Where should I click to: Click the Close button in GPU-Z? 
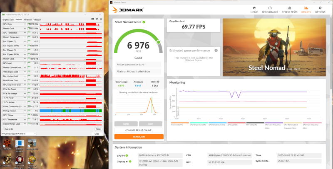click(97, 134)
